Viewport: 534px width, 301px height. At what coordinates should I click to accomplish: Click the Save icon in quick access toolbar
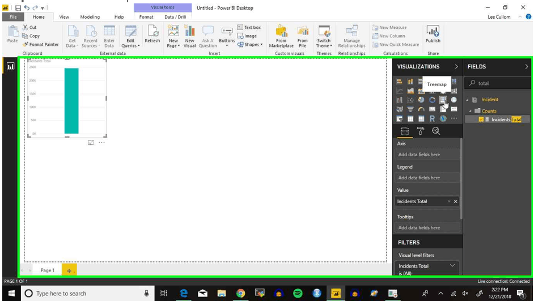pos(18,8)
